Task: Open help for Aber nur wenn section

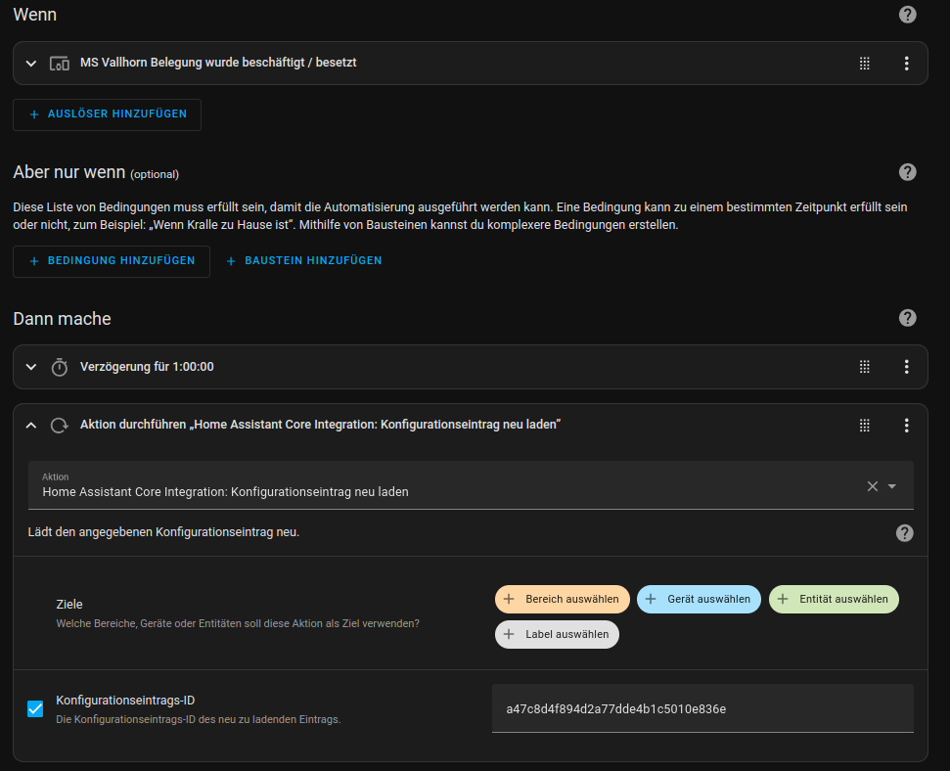Action: click(907, 172)
